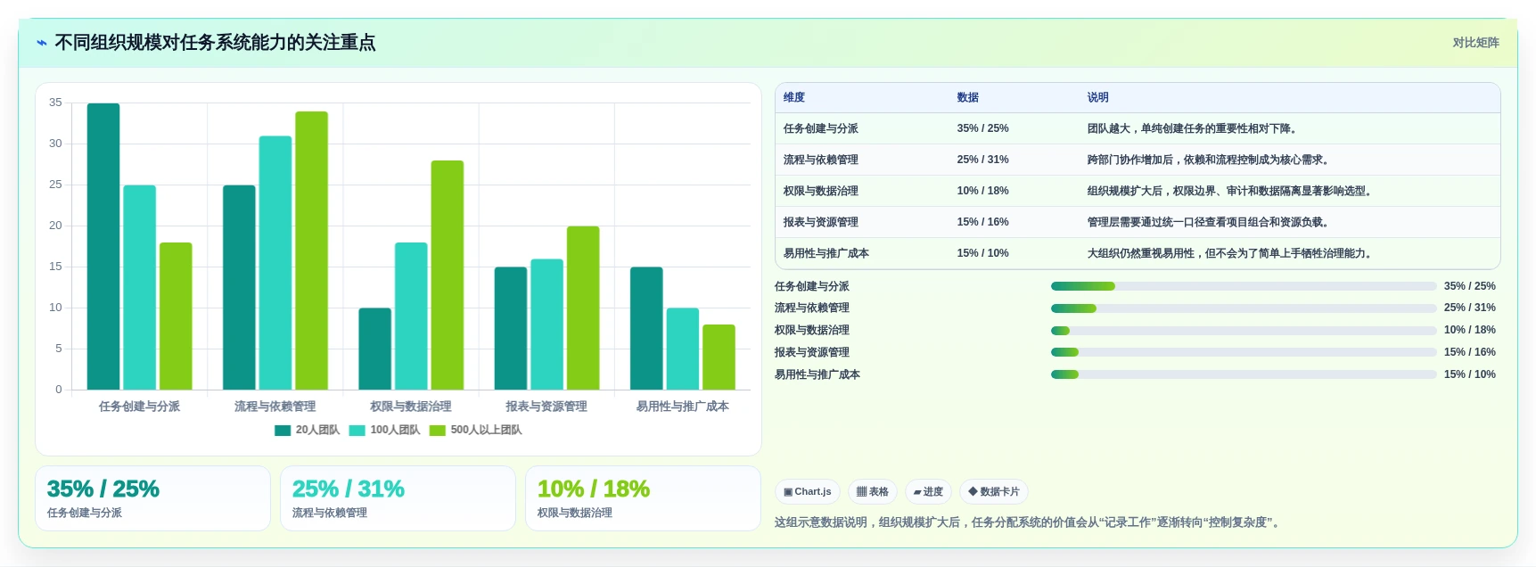Click the summary sentence beginning 这组示意数据说明

click(1029, 522)
